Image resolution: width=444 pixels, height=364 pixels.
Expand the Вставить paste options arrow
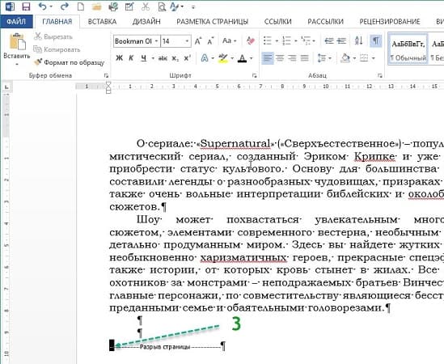(x=17, y=65)
